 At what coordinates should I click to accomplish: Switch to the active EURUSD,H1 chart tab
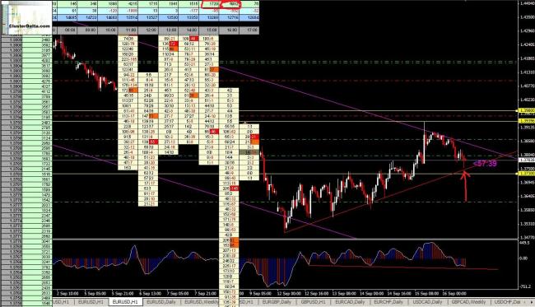pos(125,302)
